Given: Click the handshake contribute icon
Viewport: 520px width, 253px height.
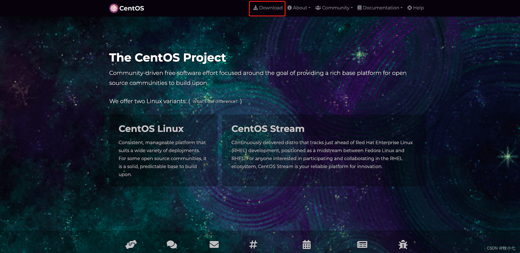Looking at the screenshot, I should [131, 244].
